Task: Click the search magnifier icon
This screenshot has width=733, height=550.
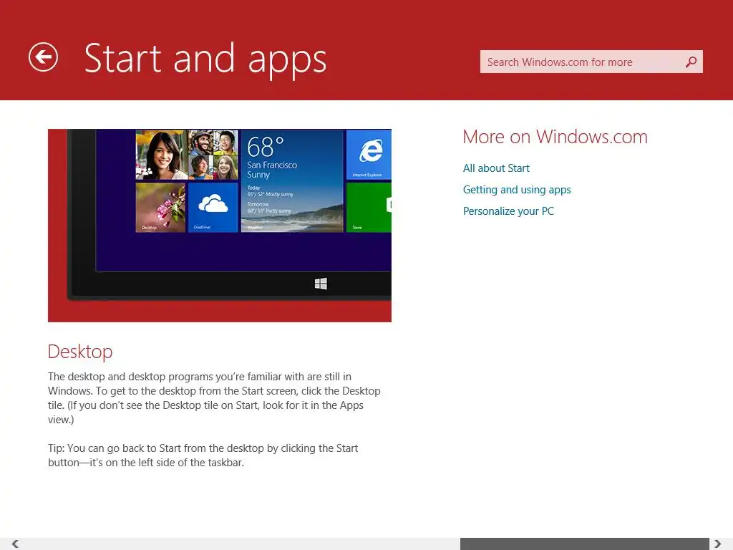Action: pos(691,62)
